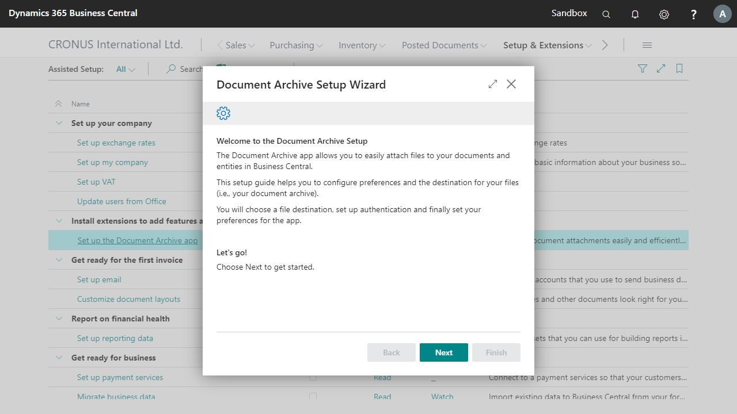Open the settings gear in top bar
The height and width of the screenshot is (414, 737).
tap(664, 14)
